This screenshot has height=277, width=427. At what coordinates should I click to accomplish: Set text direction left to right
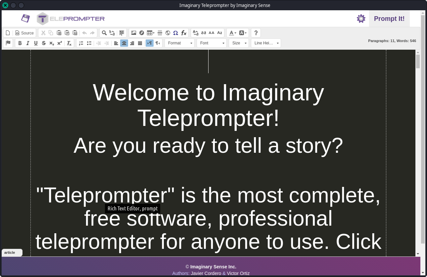click(x=150, y=43)
